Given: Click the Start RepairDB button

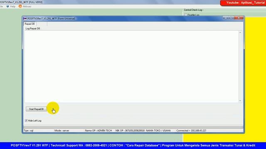Looking at the screenshot, I should point(36,109).
